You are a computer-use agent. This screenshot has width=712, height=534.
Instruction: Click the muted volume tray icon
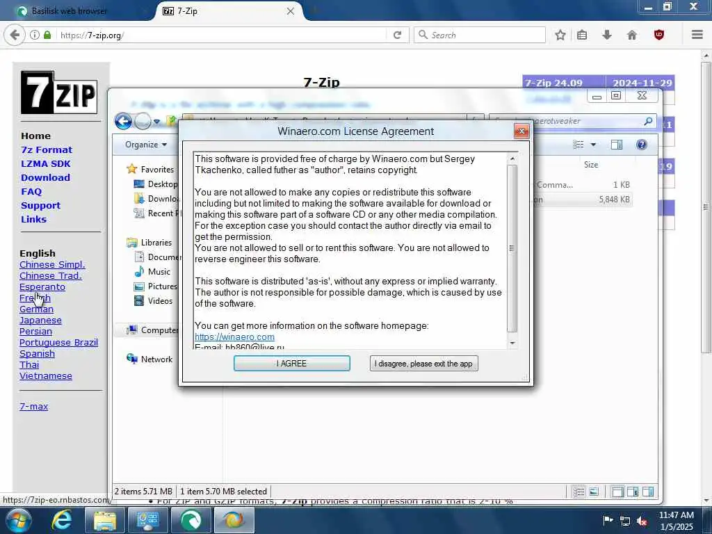[x=642, y=521]
